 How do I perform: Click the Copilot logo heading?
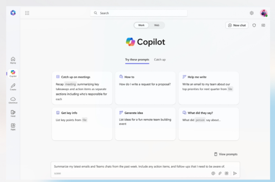tap(146, 42)
